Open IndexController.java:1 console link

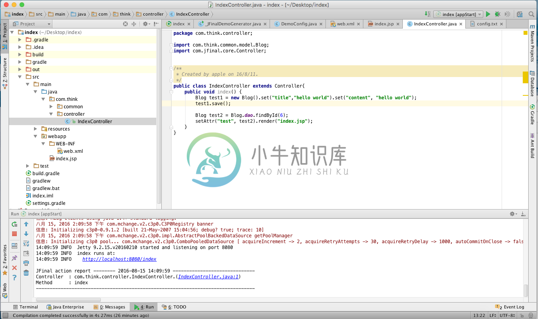(208, 277)
